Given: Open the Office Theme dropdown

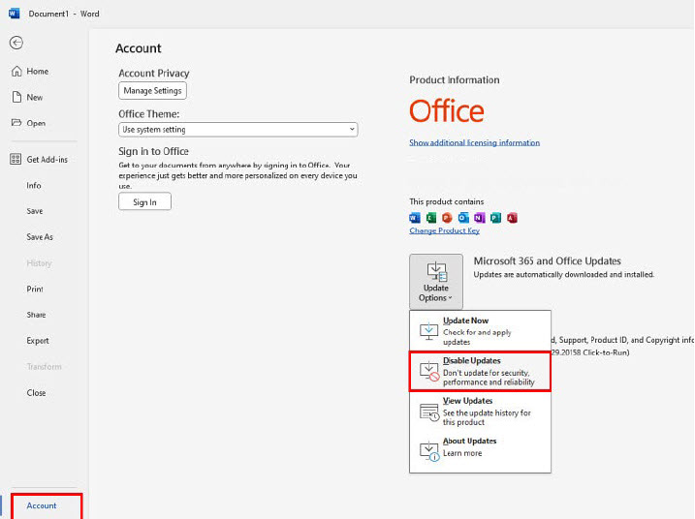Looking at the screenshot, I should pos(238,130).
